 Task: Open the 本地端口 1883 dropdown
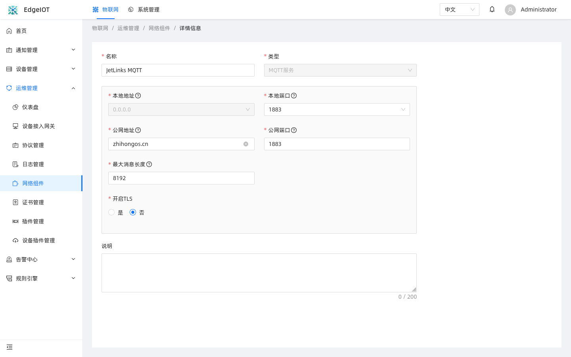(x=337, y=109)
